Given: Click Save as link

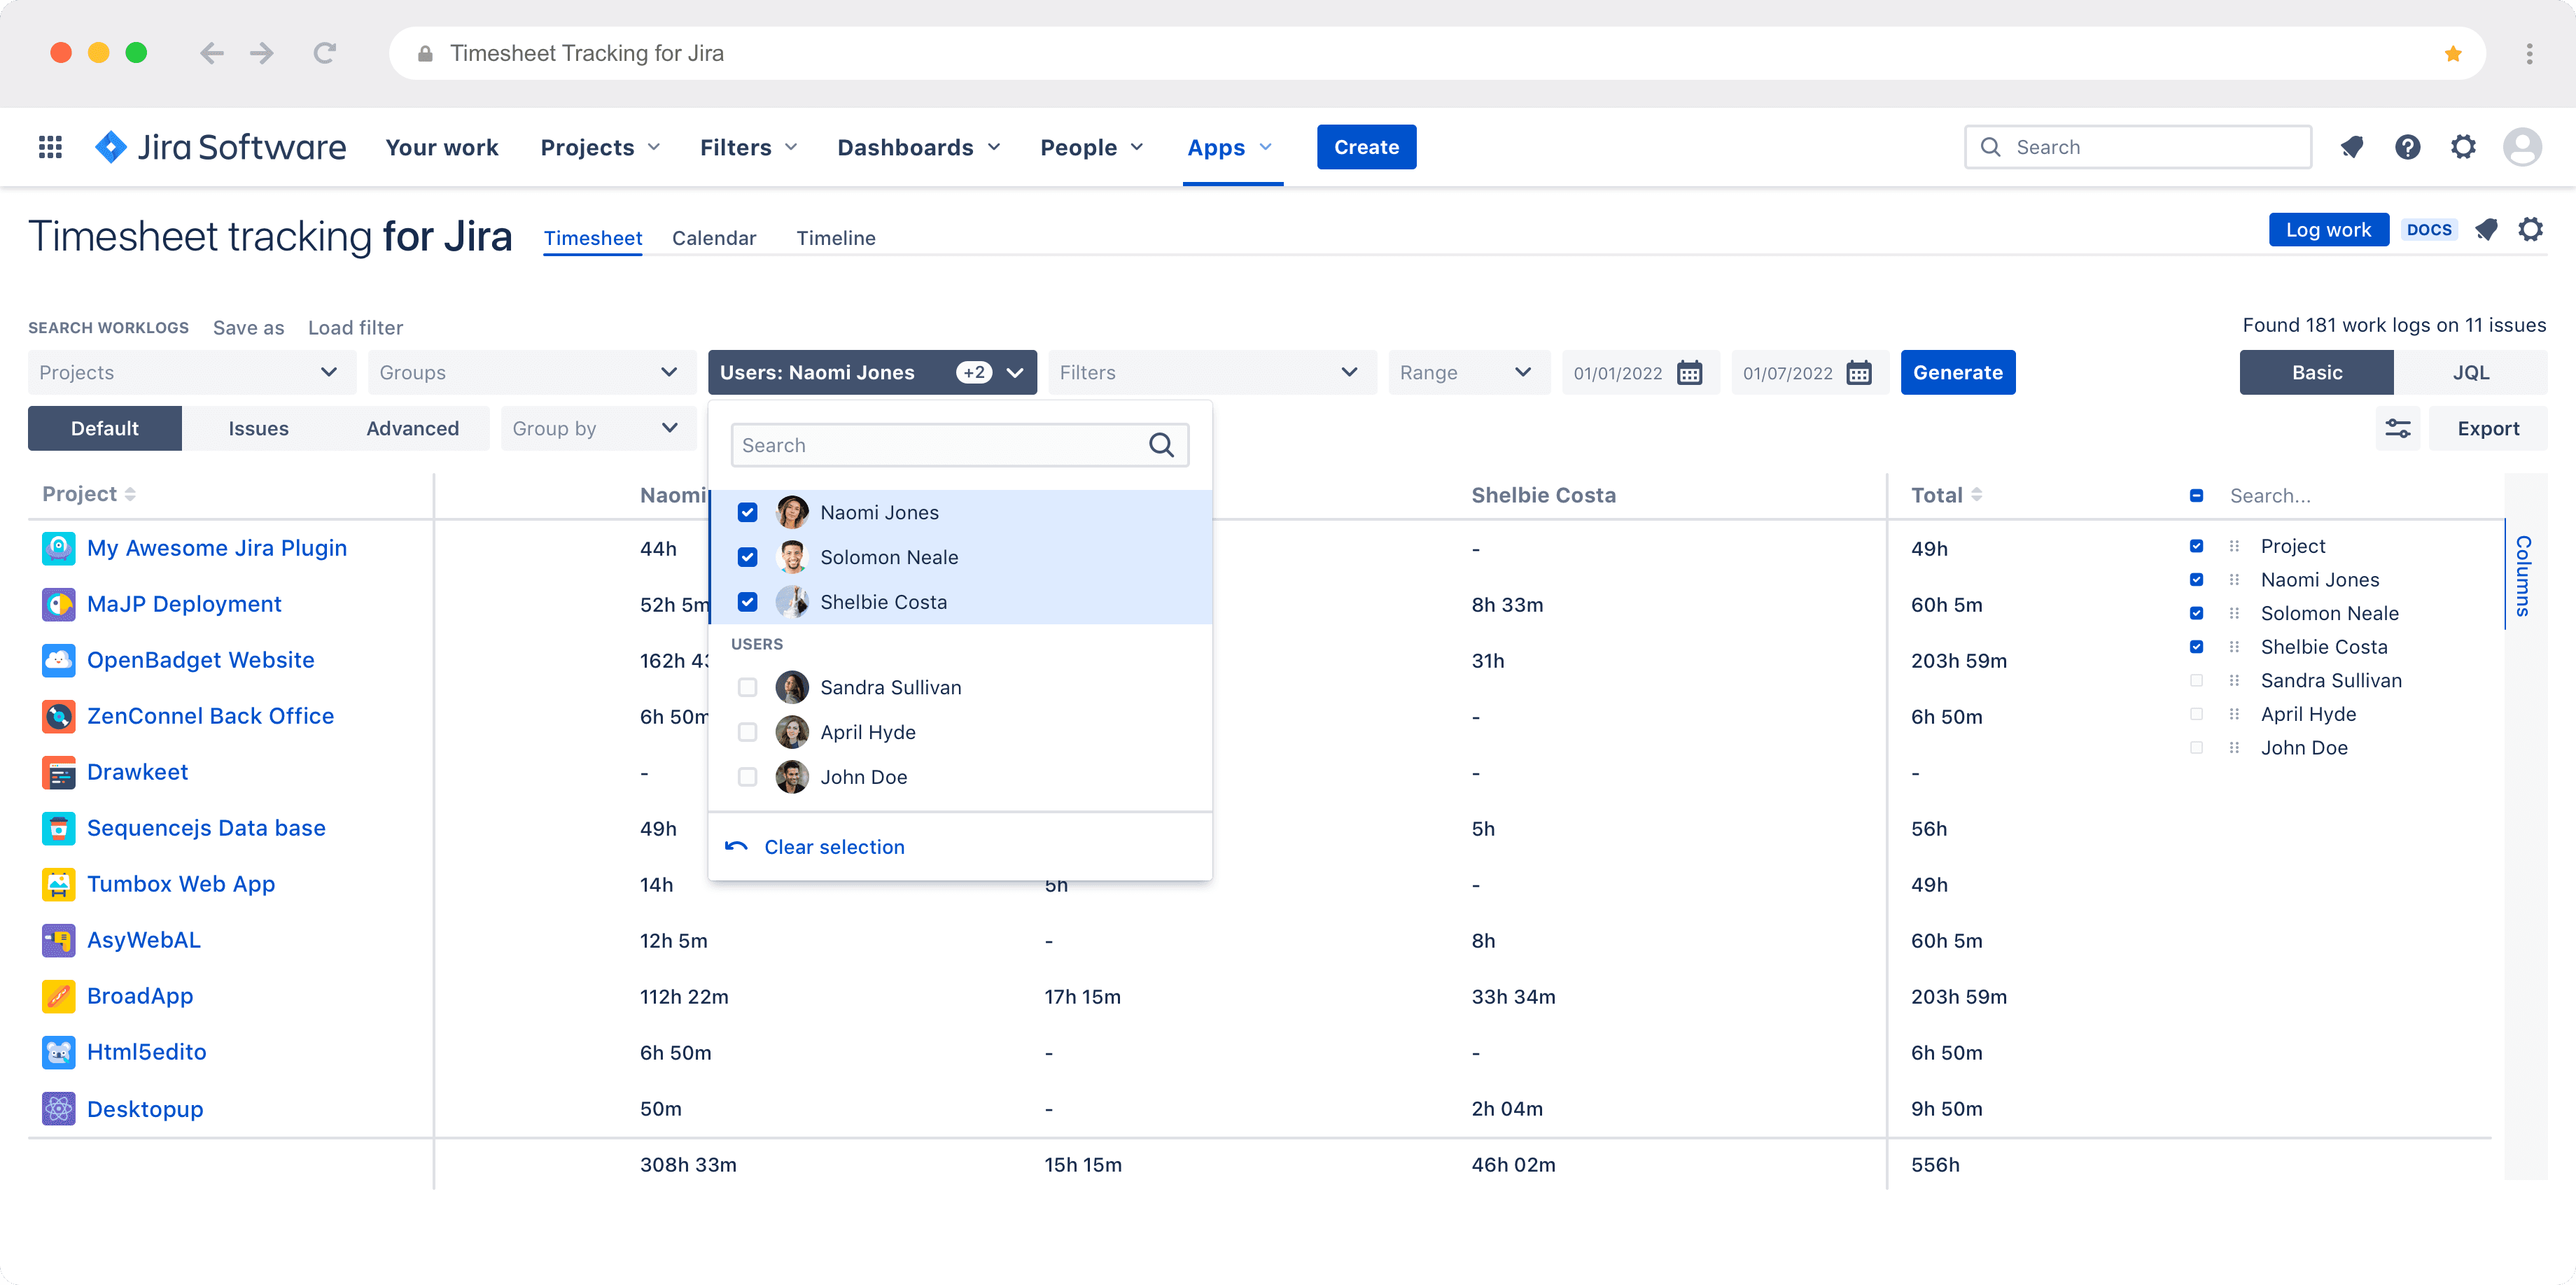Looking at the screenshot, I should click(x=248, y=328).
